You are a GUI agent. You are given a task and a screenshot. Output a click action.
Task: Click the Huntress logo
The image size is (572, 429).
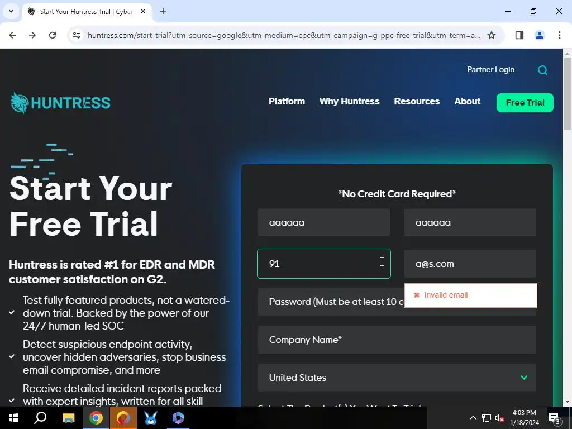(60, 103)
